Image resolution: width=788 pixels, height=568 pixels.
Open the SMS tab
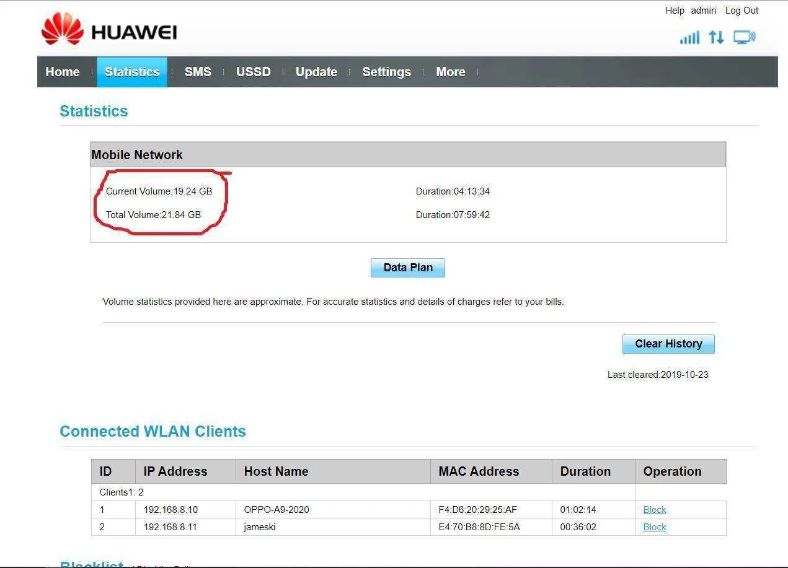tap(198, 72)
